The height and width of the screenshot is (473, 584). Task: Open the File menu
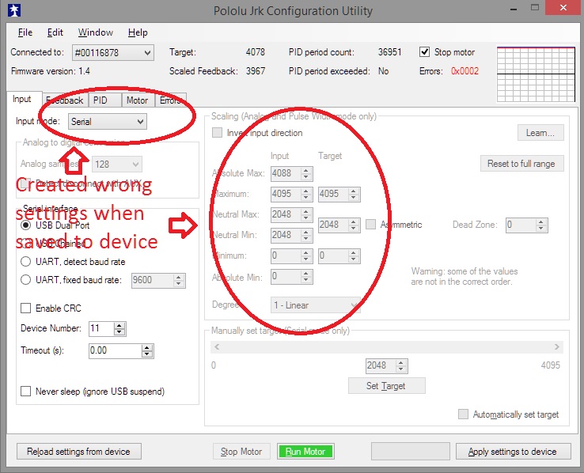point(25,32)
